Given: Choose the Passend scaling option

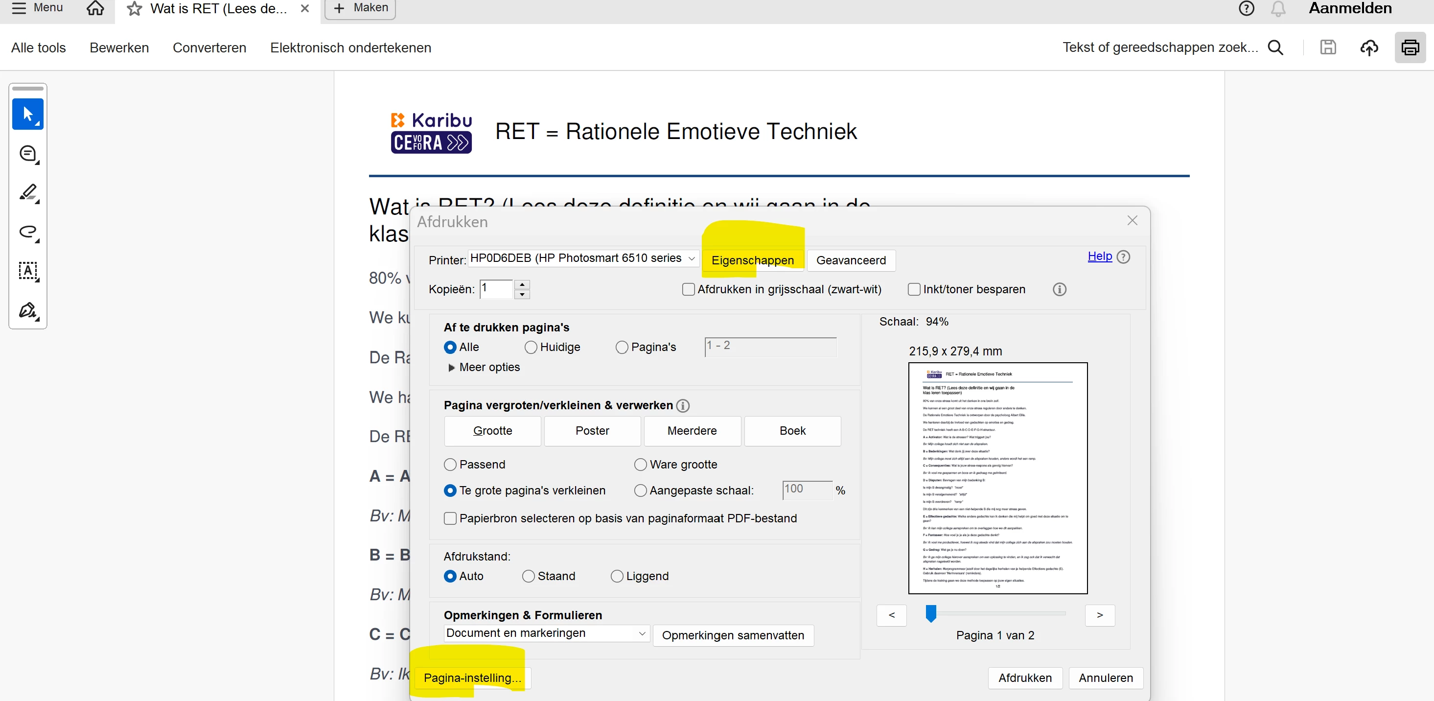Looking at the screenshot, I should (x=450, y=465).
